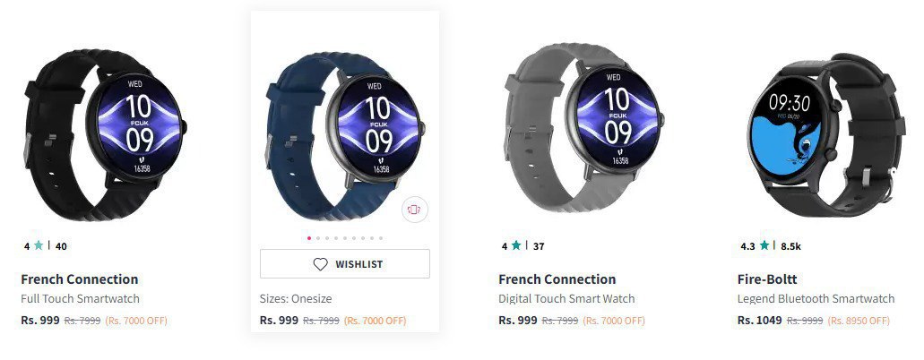
Task: Open the grey strap smartwatch image
Action: click(583, 128)
